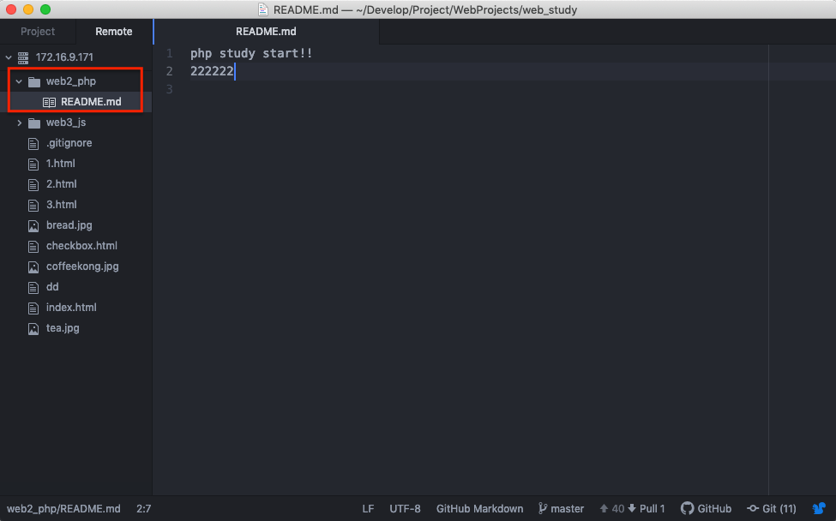
Task: Open the GitHub Markdown grammar selector
Action: (479, 509)
